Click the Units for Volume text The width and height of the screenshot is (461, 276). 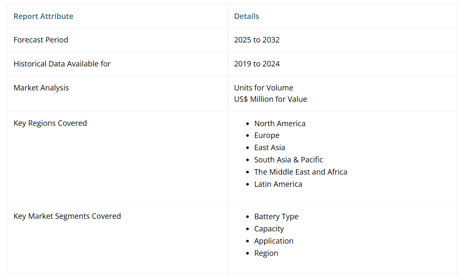[x=263, y=88]
